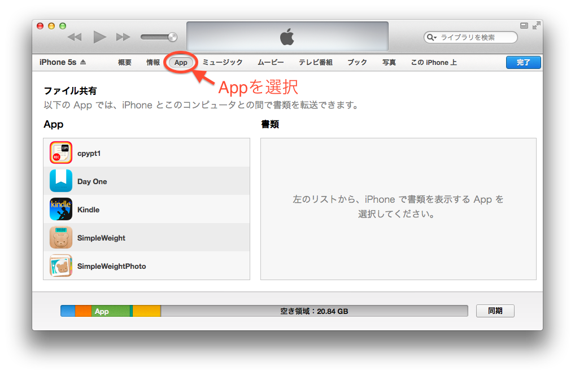Click the Kindle app icon
575x375 pixels.
point(60,210)
